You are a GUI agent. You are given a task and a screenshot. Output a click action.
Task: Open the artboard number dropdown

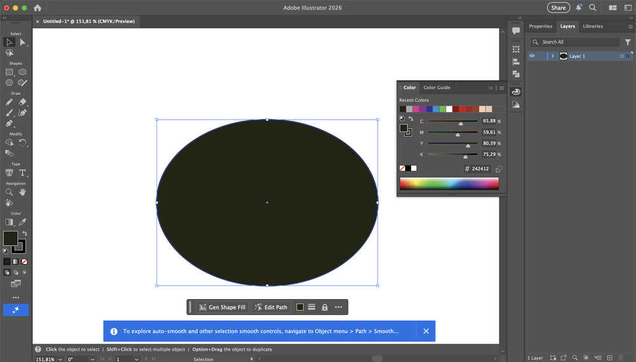[x=137, y=359]
